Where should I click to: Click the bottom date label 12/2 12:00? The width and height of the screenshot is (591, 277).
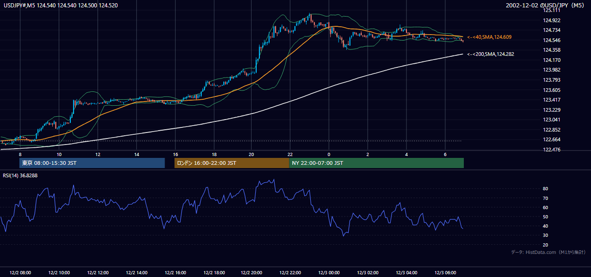click(x=98, y=272)
